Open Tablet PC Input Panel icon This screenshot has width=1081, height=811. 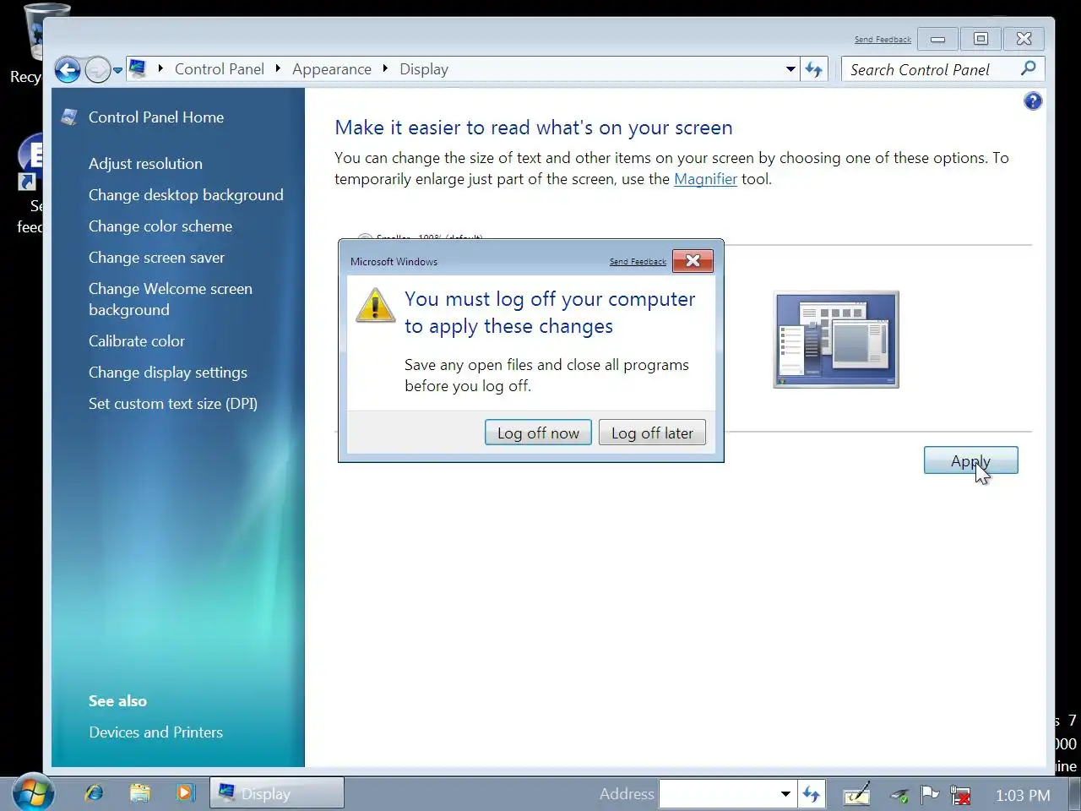pyautogui.click(x=856, y=794)
